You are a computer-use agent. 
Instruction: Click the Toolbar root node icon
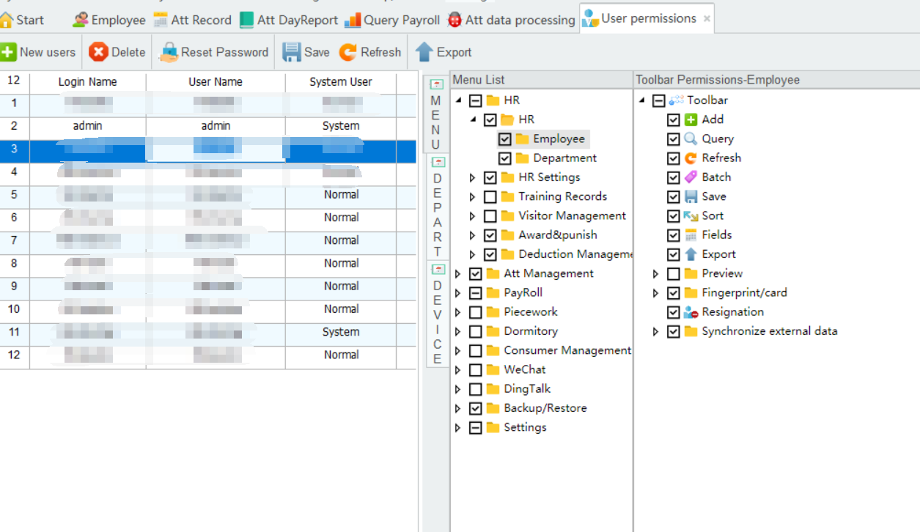676,100
